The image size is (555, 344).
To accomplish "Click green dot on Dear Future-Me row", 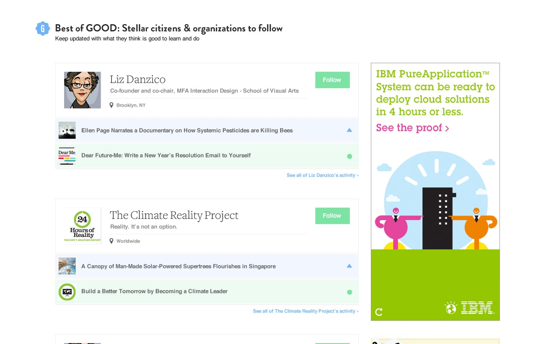I will [349, 156].
